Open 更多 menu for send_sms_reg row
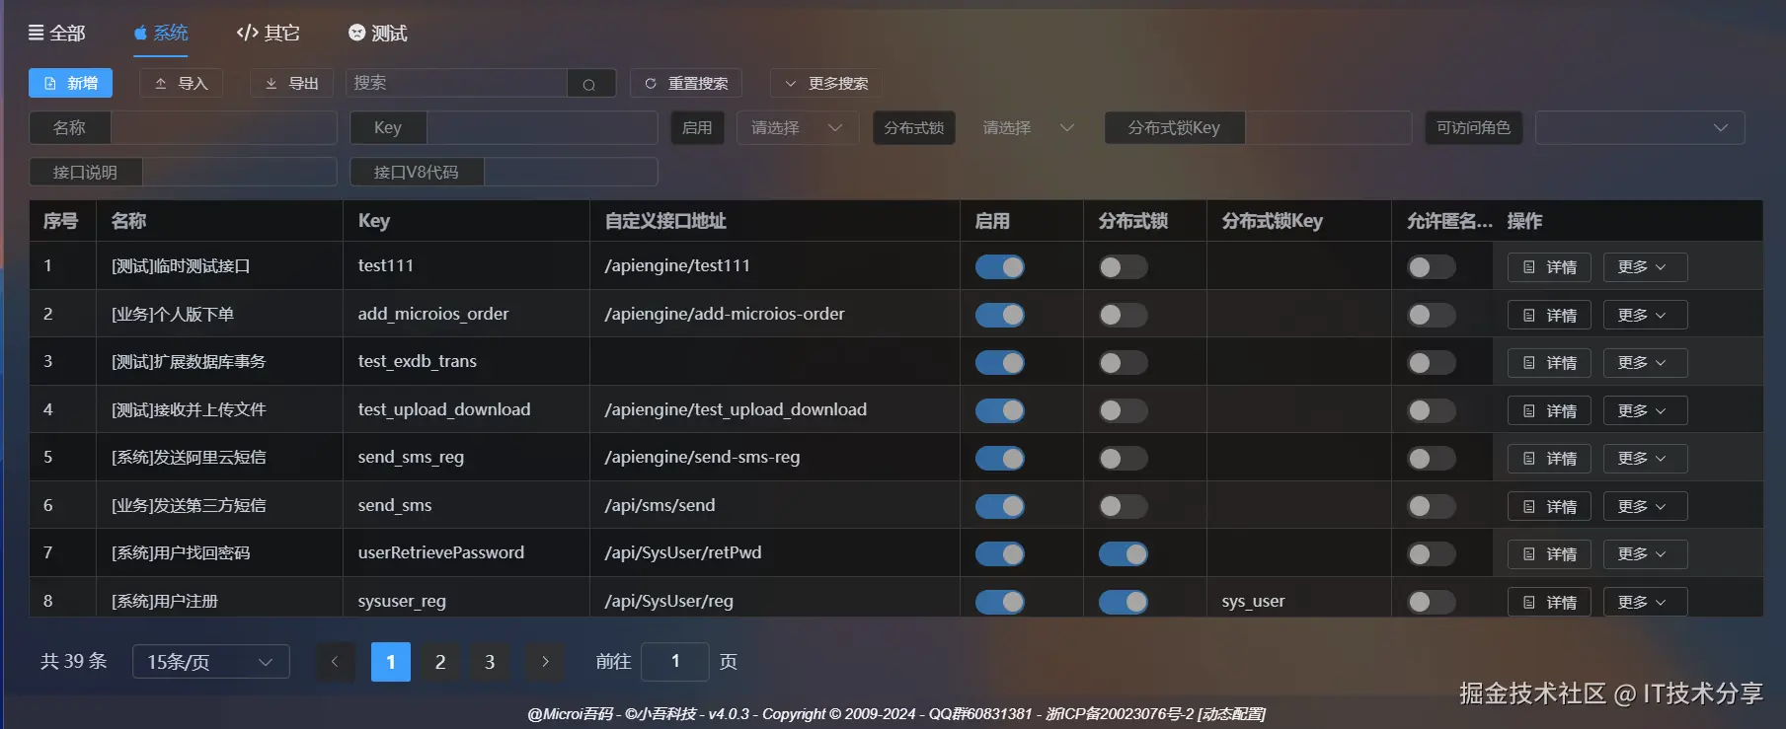The image size is (1786, 729). tap(1645, 459)
